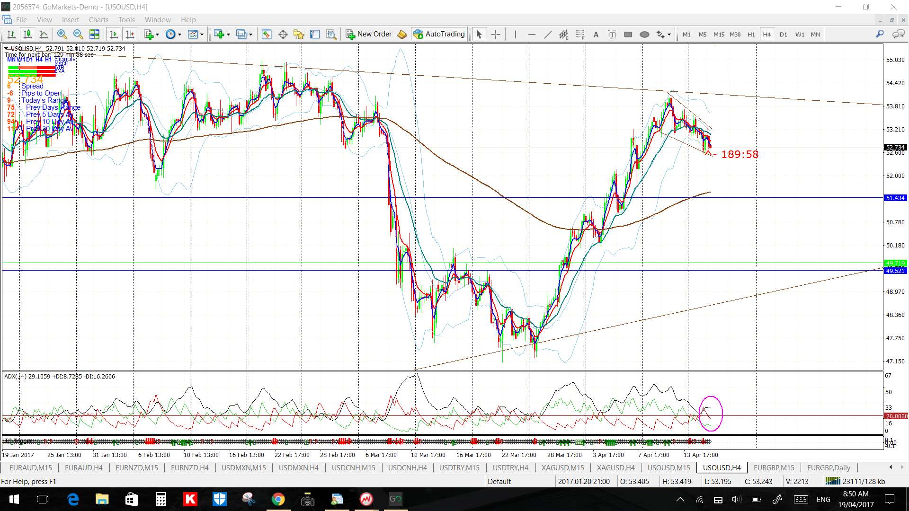Switch timeframe to D1
This screenshot has height=511, width=909.
coord(784,34)
